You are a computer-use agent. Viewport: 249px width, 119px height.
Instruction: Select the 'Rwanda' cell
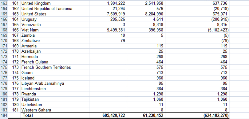coord(55,94)
